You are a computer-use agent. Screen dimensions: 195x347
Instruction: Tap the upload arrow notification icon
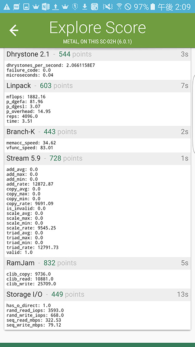pos(55,7)
